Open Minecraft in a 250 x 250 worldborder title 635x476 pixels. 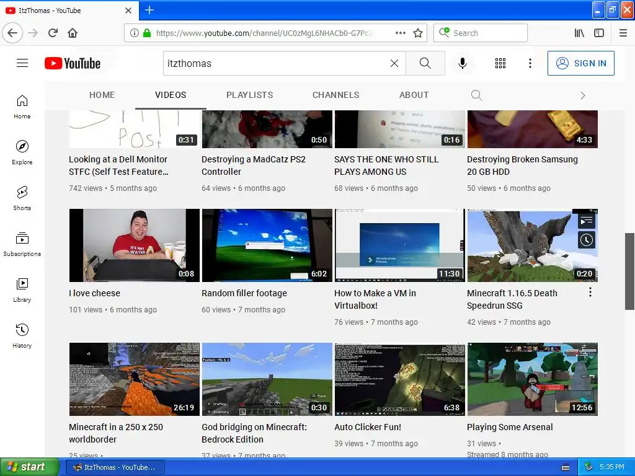[116, 433]
